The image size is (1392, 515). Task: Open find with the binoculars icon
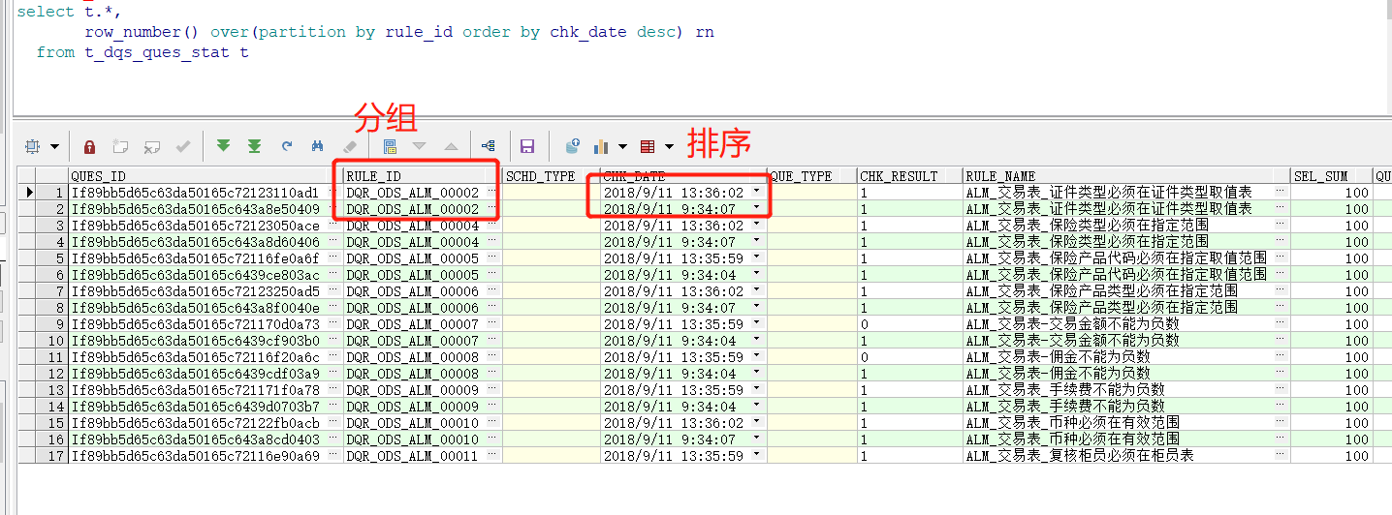pyautogui.click(x=317, y=146)
